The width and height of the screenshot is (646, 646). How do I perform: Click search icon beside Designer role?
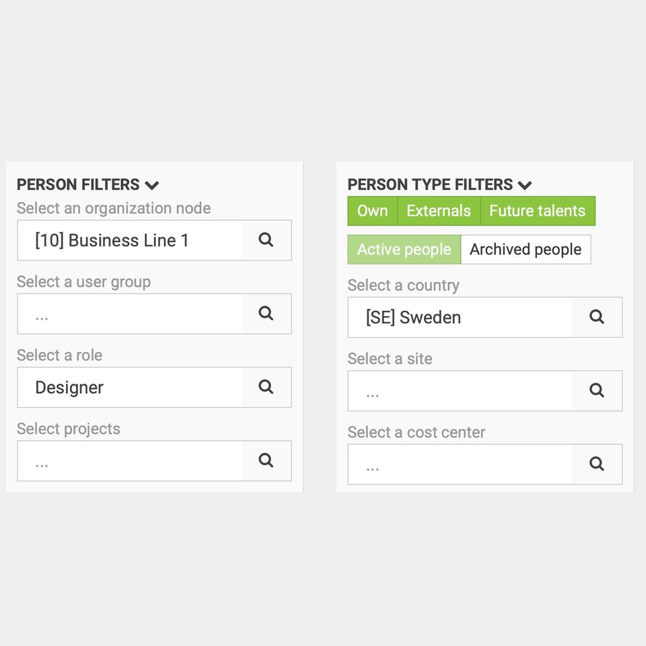click(x=266, y=387)
